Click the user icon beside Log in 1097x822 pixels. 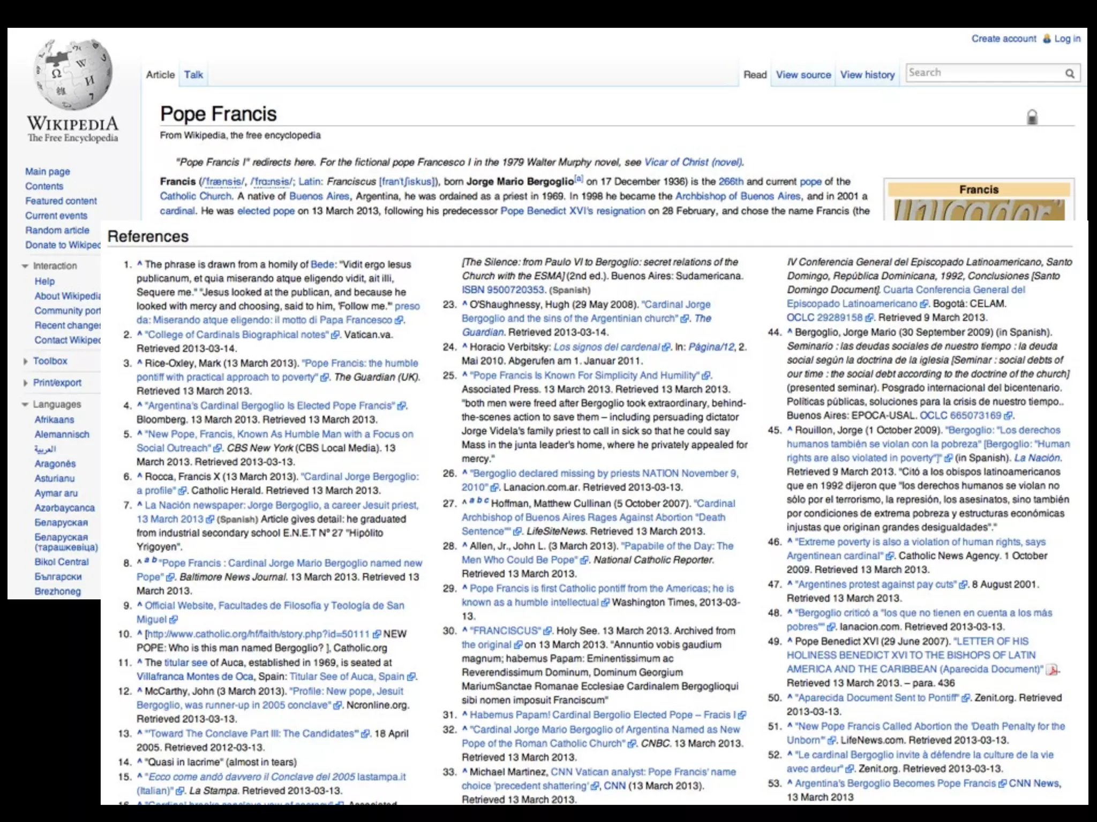pos(1047,39)
